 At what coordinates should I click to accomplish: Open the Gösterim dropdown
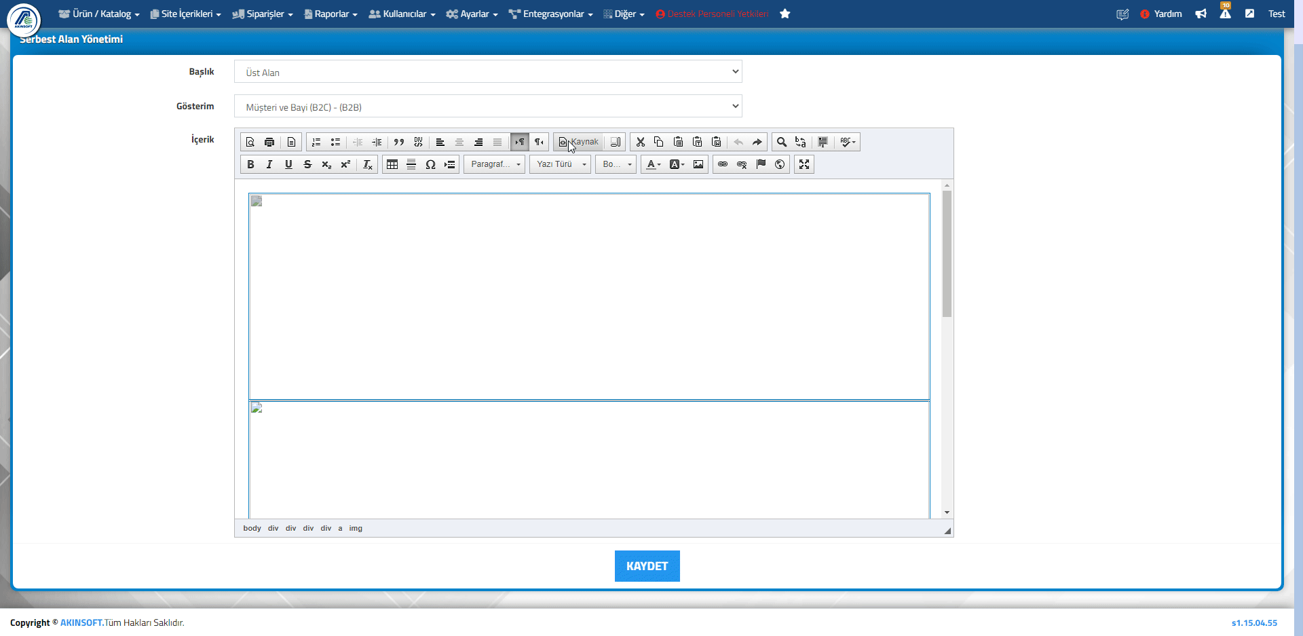[488, 107]
